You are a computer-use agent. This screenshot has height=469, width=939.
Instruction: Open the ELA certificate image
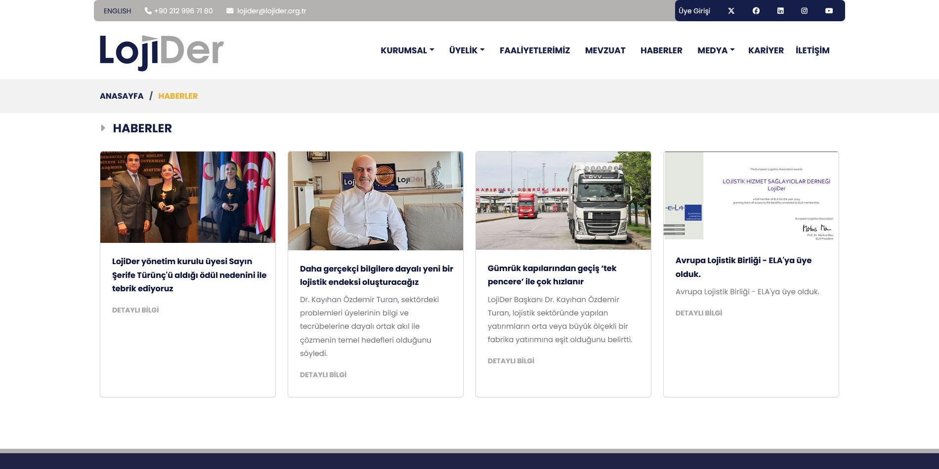click(x=751, y=196)
